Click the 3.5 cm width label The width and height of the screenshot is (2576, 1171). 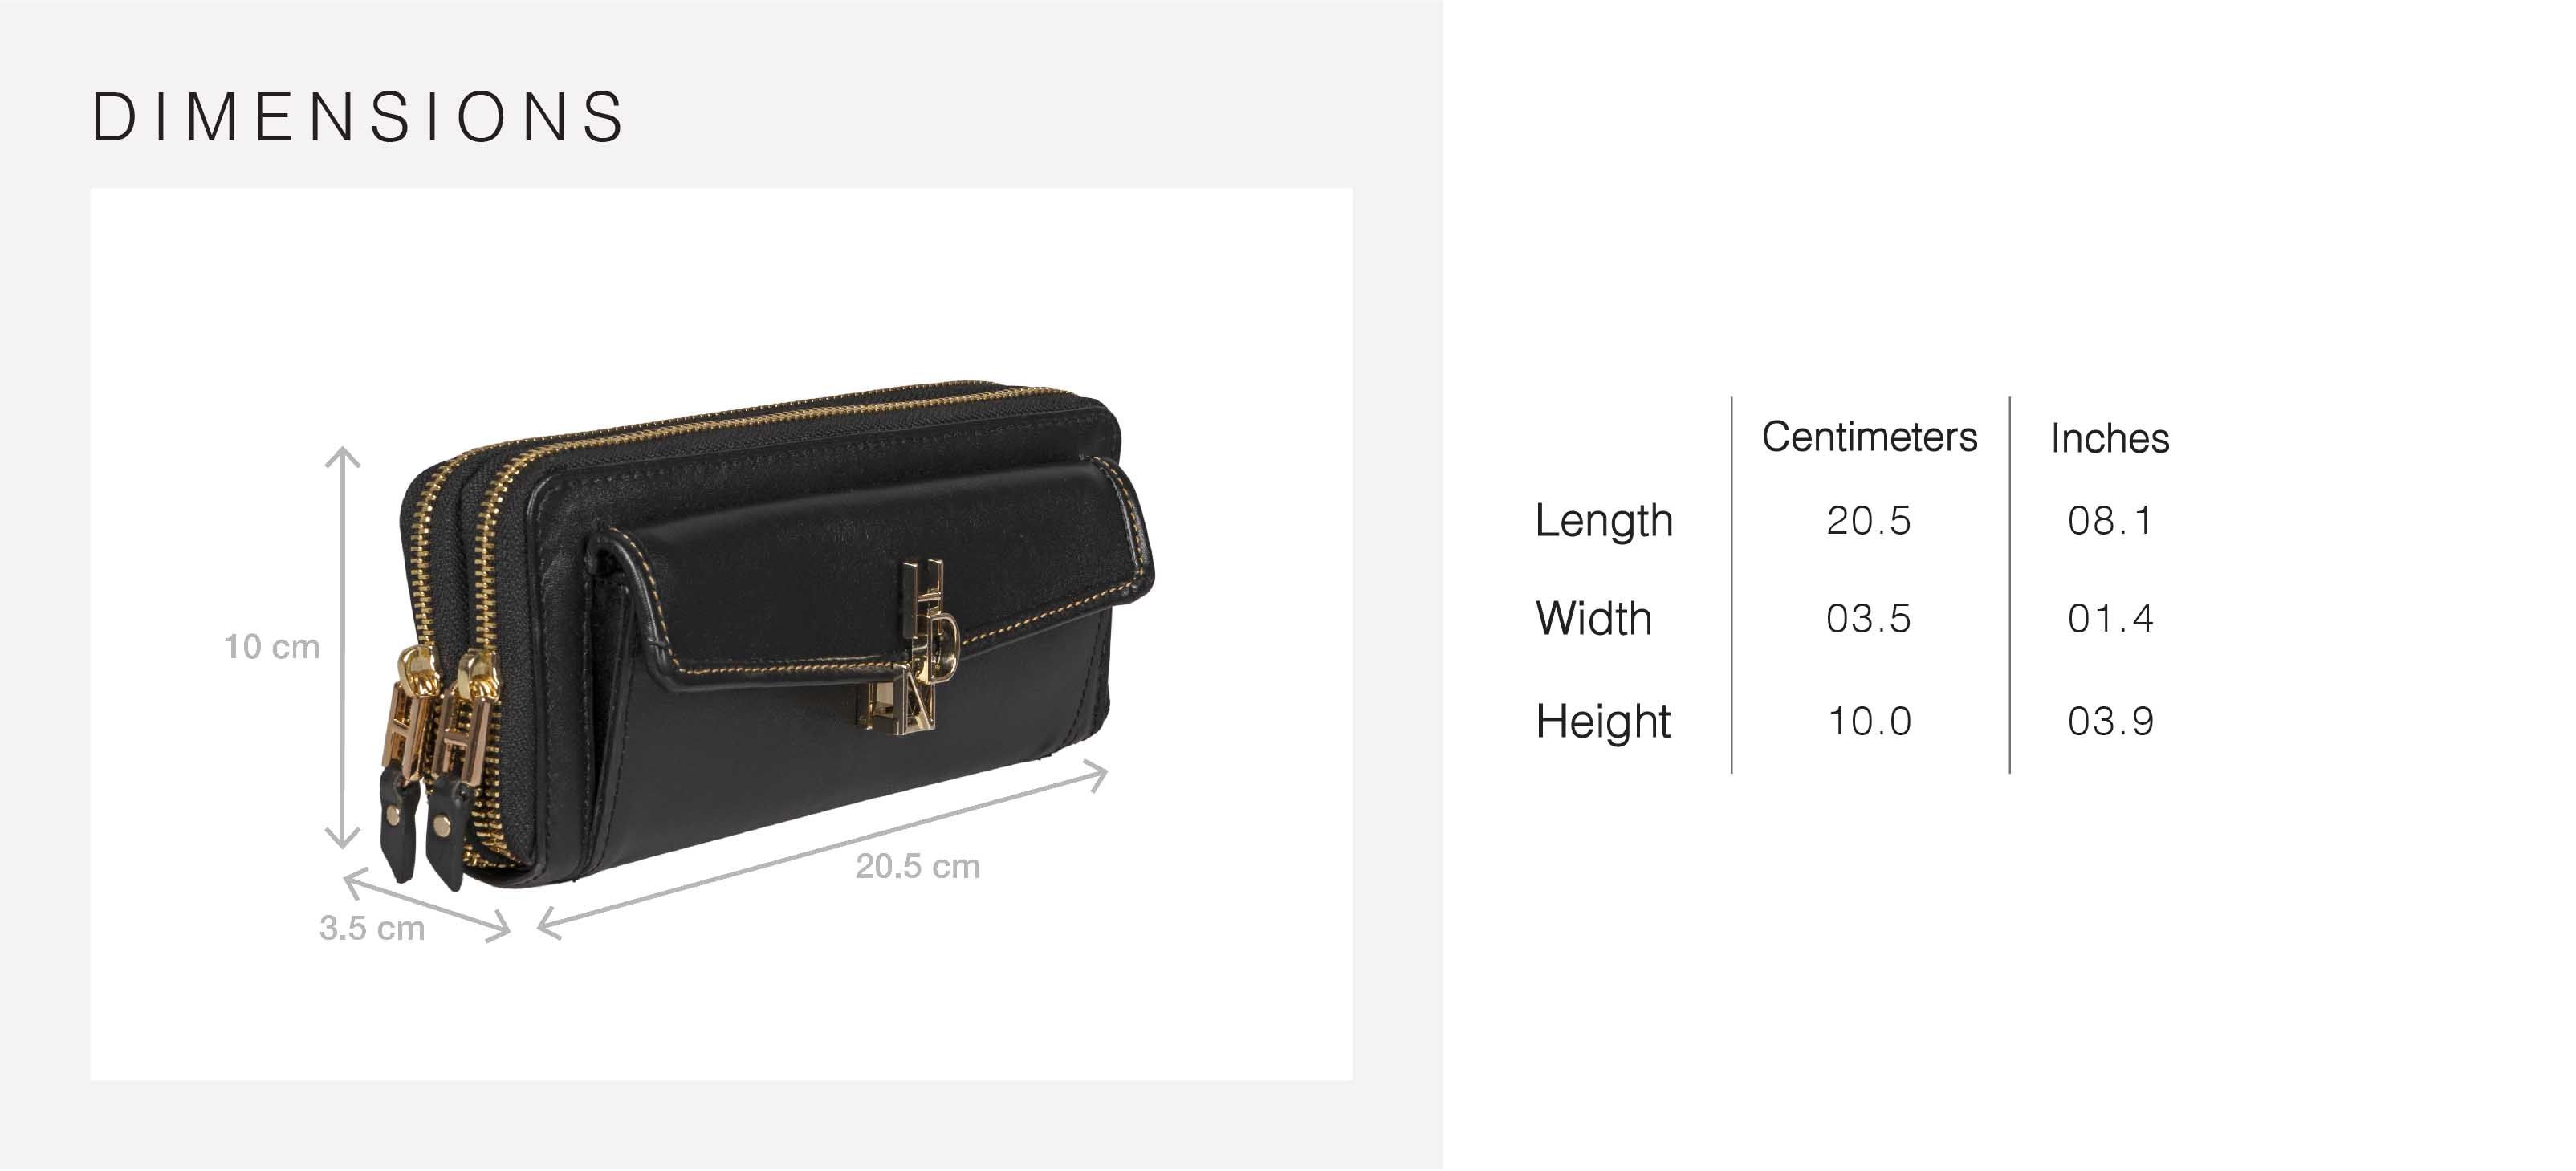tap(372, 928)
